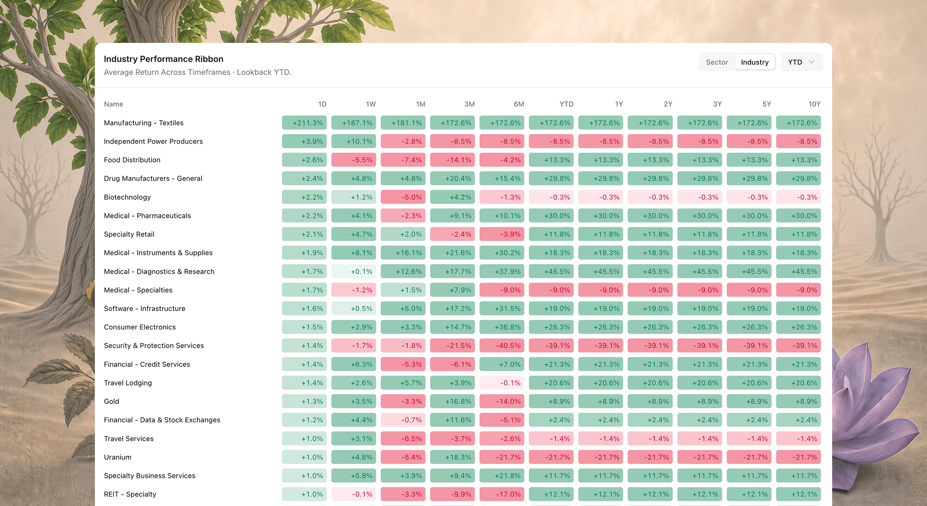
Task: Sort by the 1M column header
Action: 421,104
